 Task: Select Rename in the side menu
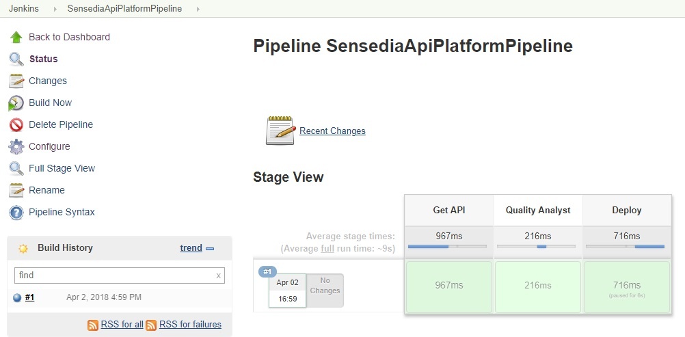click(x=46, y=190)
